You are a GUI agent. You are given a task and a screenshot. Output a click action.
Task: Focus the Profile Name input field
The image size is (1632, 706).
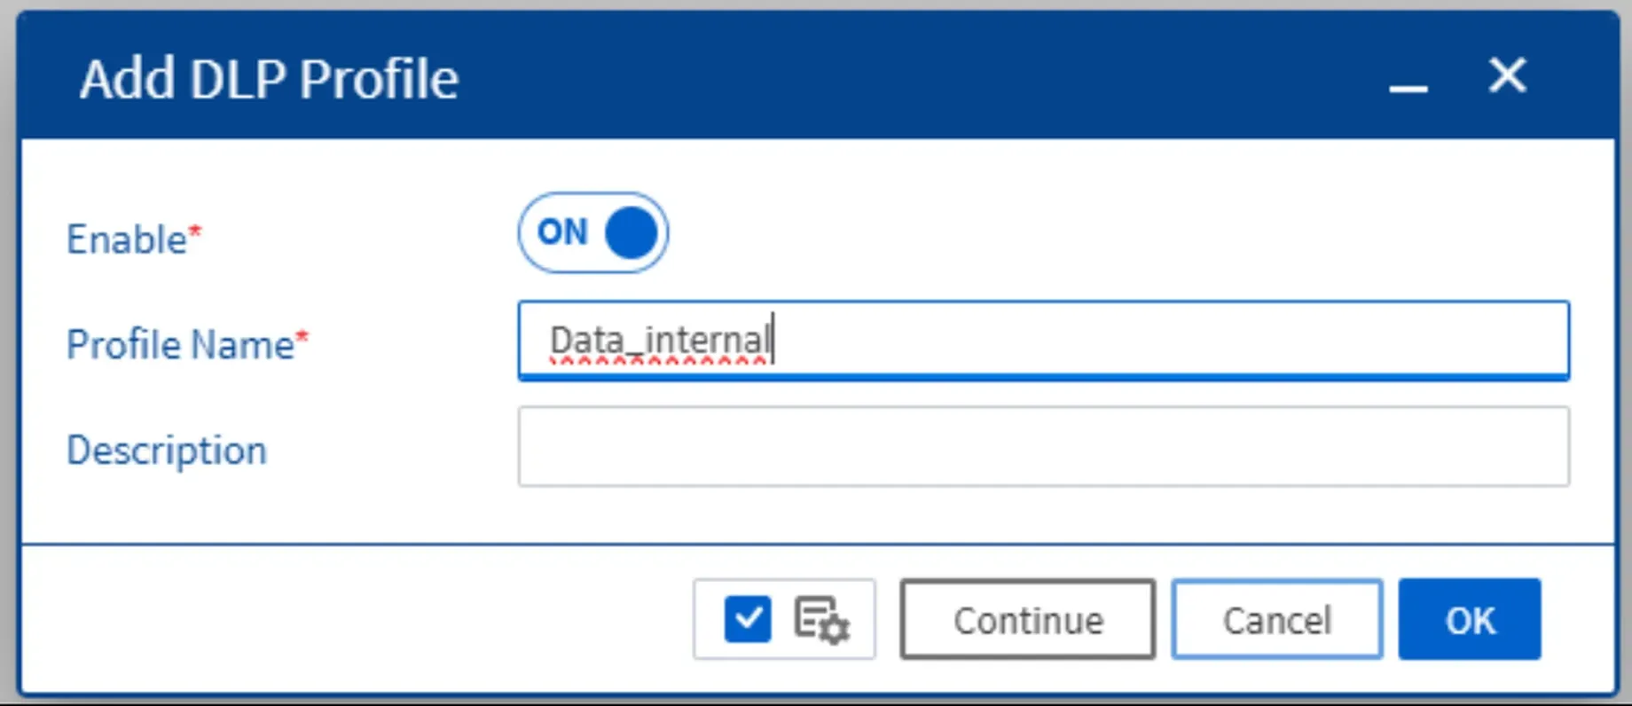1044,341
